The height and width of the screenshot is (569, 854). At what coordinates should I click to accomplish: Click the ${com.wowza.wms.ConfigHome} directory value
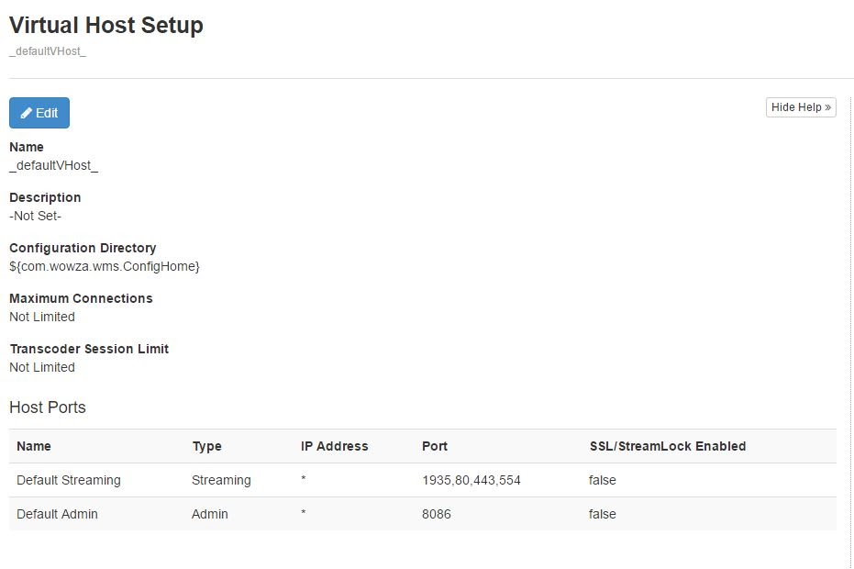(104, 266)
